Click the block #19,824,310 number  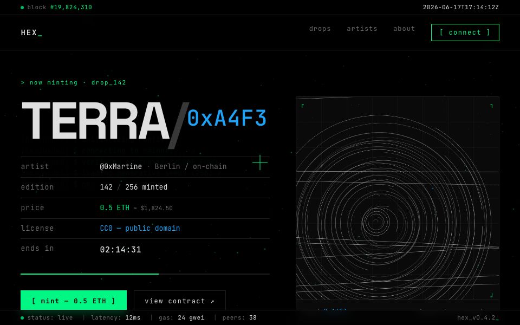[x=71, y=7]
